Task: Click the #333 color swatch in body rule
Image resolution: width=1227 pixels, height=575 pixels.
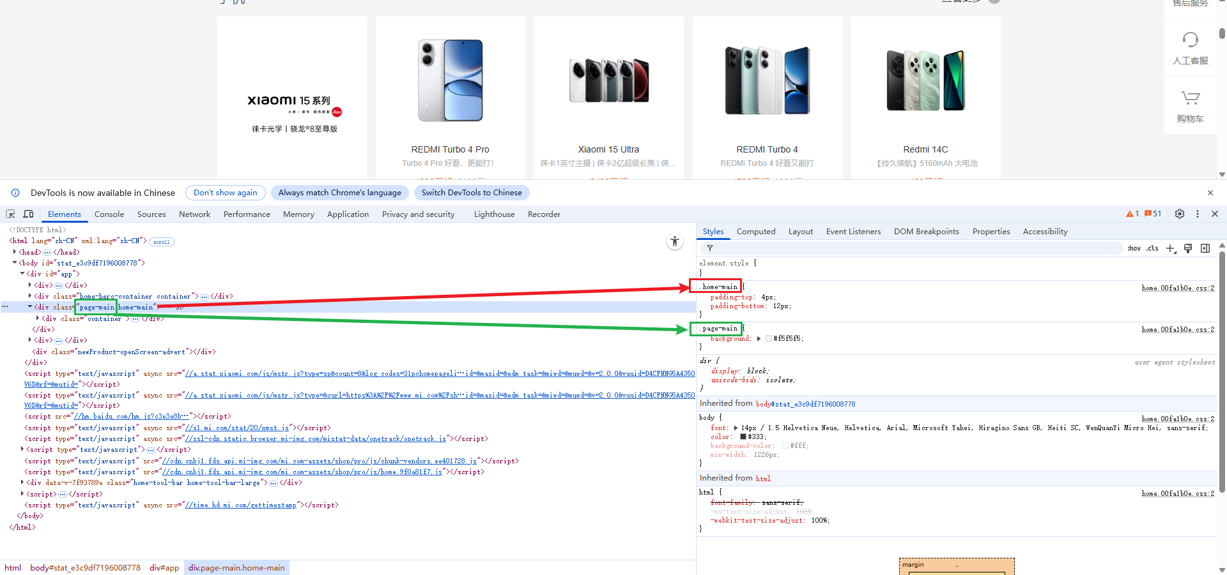Action: pyautogui.click(x=743, y=437)
